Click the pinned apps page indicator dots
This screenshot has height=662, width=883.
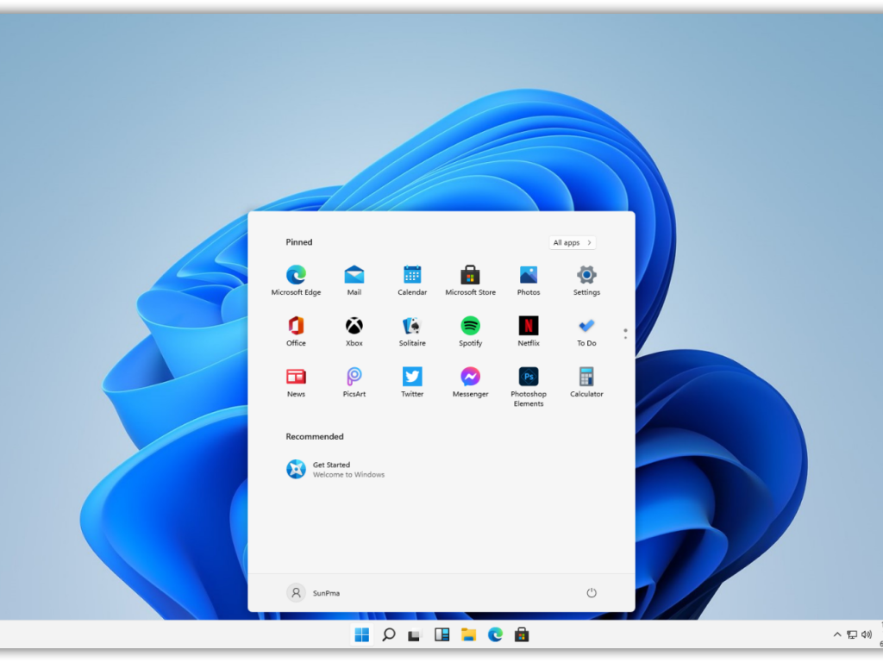click(x=625, y=333)
